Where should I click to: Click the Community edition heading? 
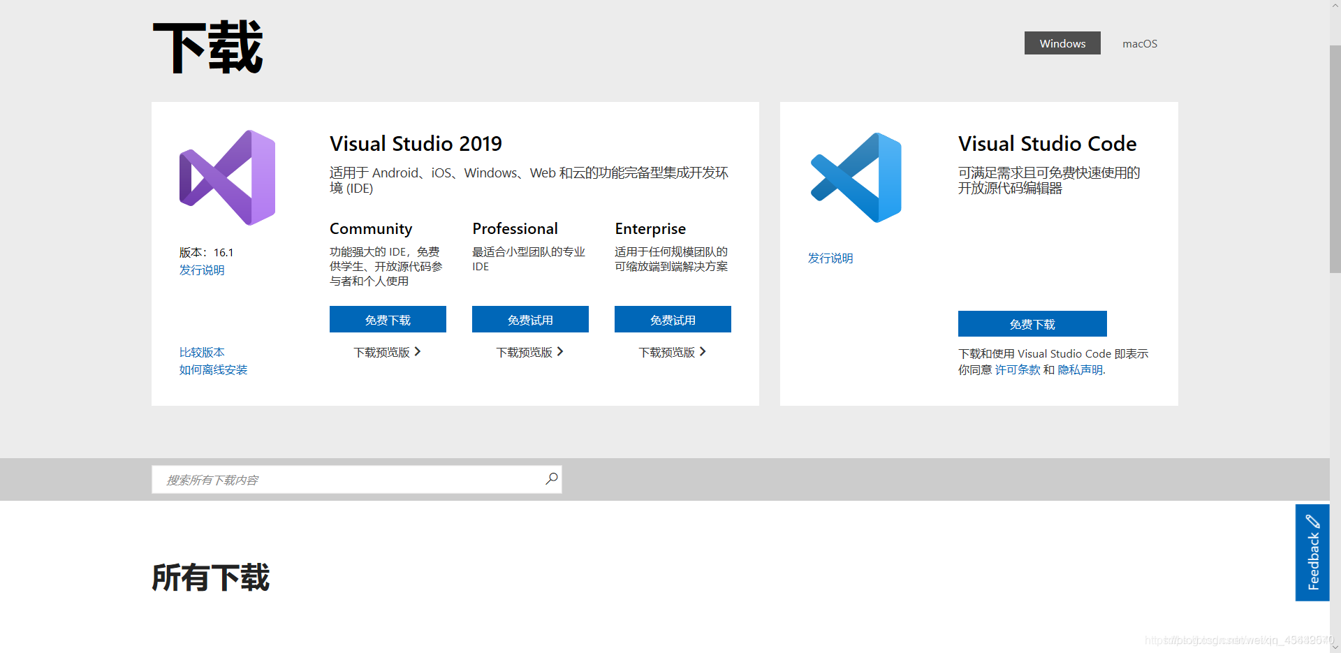pos(371,229)
